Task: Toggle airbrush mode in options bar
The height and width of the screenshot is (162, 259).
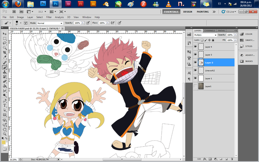Action: coord(113,23)
